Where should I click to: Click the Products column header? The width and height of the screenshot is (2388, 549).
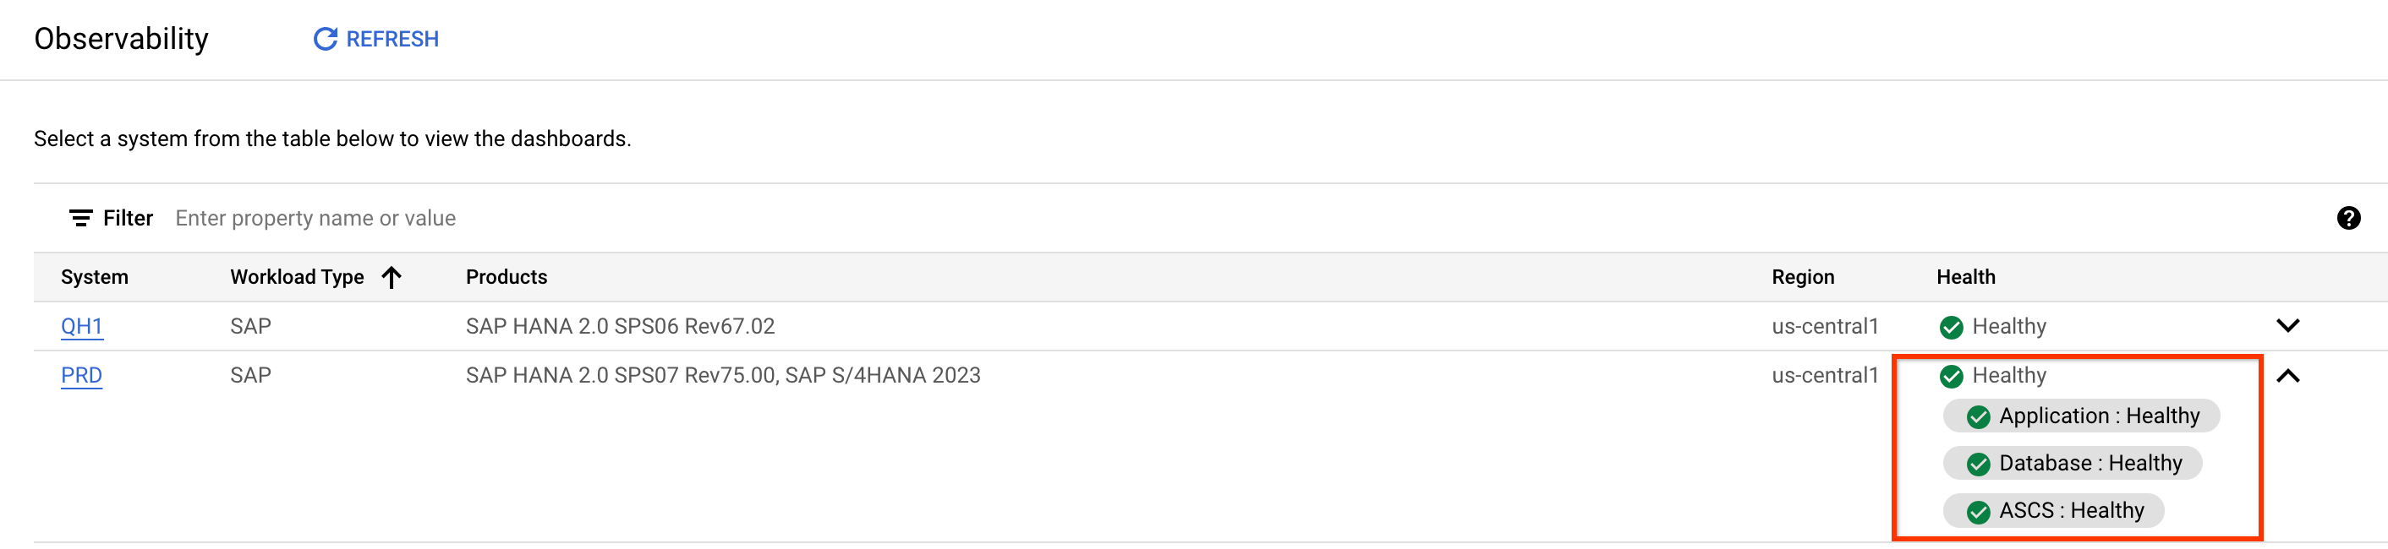(x=507, y=277)
